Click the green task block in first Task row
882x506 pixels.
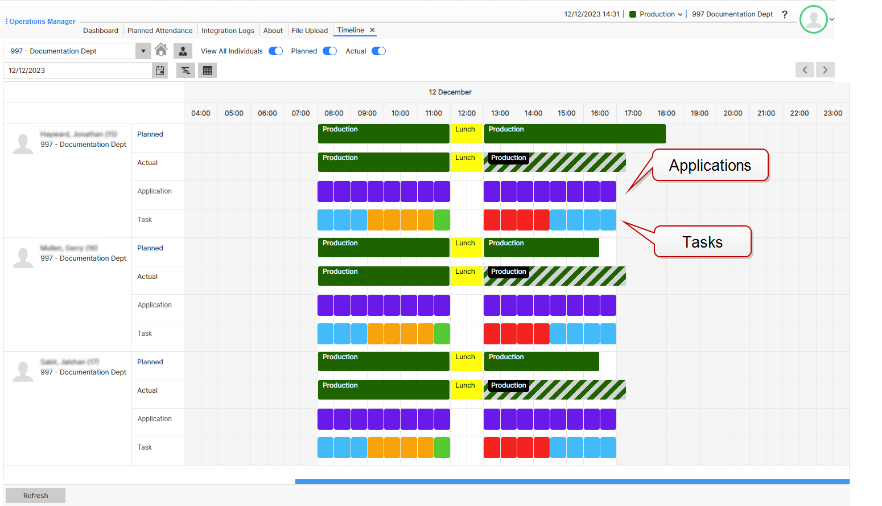click(x=442, y=220)
